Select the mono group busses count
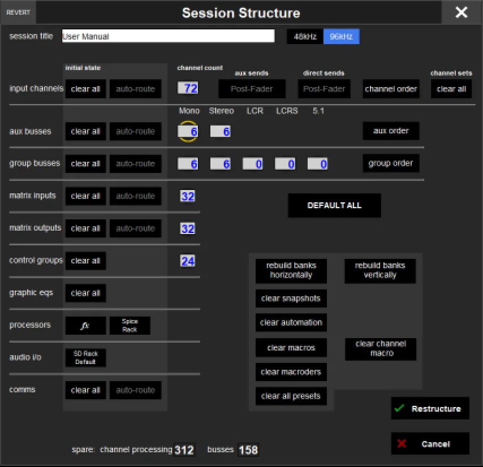 [188, 164]
